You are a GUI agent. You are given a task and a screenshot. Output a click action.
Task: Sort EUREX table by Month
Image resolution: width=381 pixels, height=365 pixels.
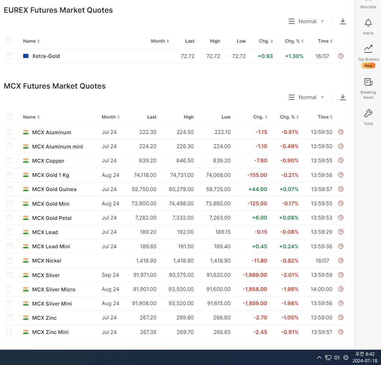160,41
